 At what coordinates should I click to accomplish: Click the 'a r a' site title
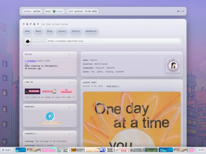31,24
